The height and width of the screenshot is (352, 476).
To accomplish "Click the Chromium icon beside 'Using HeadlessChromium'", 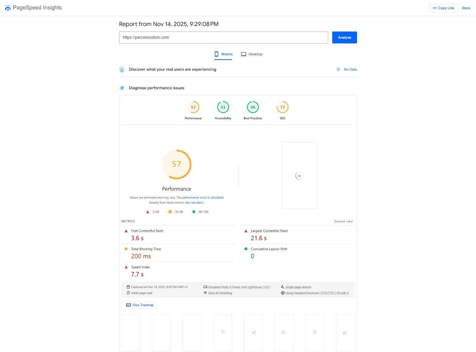I will tap(283, 293).
